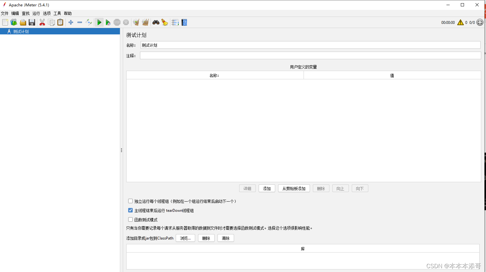Clear results with the single broom icon
Screen dimensions: 486x272
pyautogui.click(x=136, y=22)
